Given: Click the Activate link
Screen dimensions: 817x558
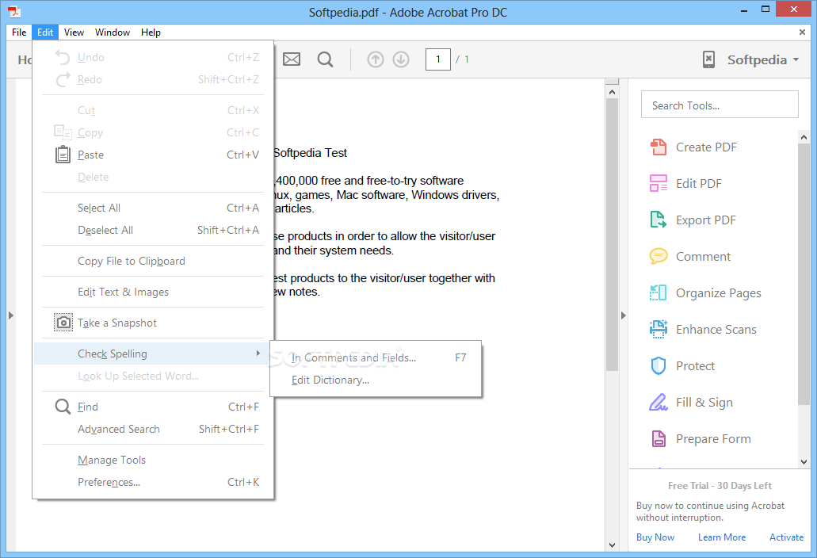Looking at the screenshot, I should [786, 537].
